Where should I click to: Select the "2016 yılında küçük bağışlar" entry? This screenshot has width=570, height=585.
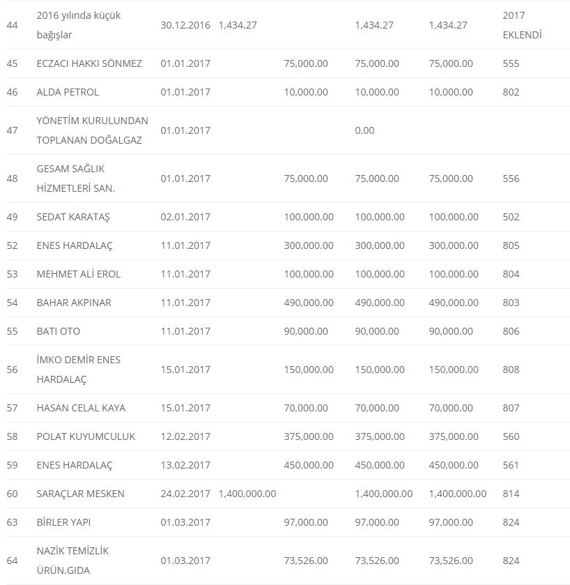click(79, 25)
